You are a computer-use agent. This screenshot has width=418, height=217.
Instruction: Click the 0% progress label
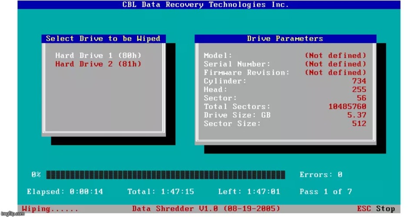click(36, 174)
